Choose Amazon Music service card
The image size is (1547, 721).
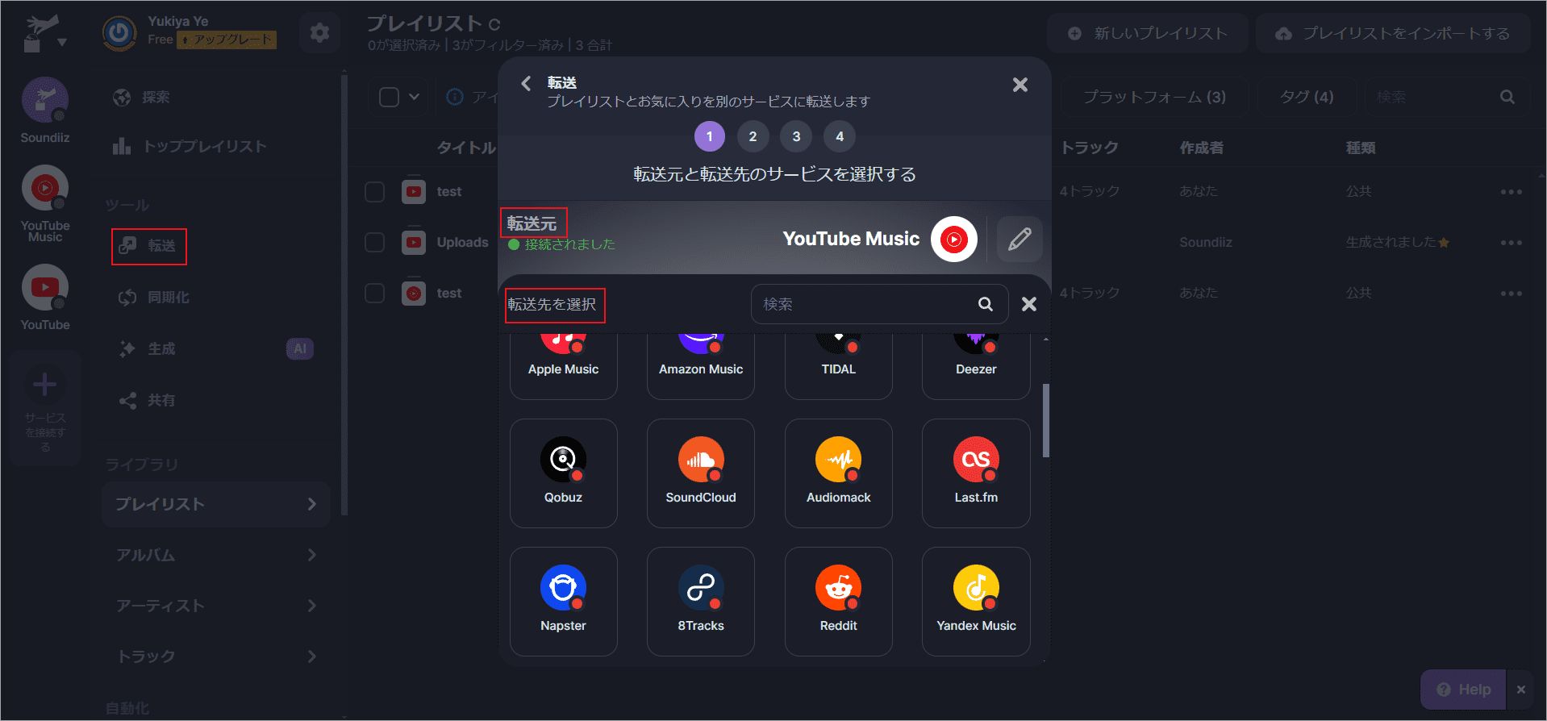click(x=700, y=366)
